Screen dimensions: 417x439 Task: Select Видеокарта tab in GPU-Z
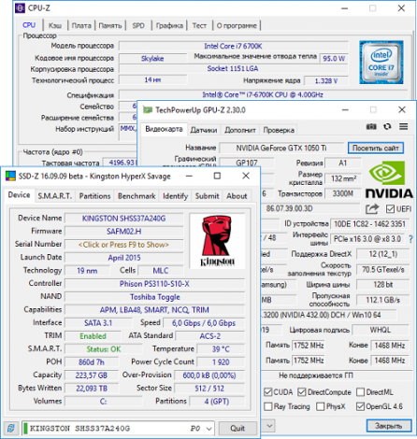[164, 129]
